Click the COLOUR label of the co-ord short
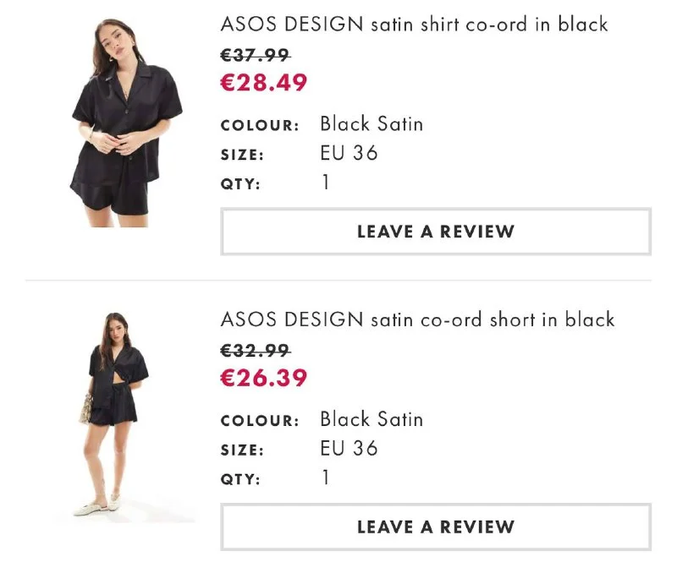The height and width of the screenshot is (562, 677). pyautogui.click(x=260, y=421)
